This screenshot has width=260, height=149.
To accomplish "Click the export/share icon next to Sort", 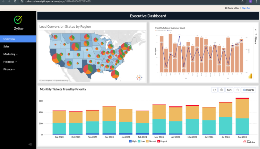I will point(237,90).
